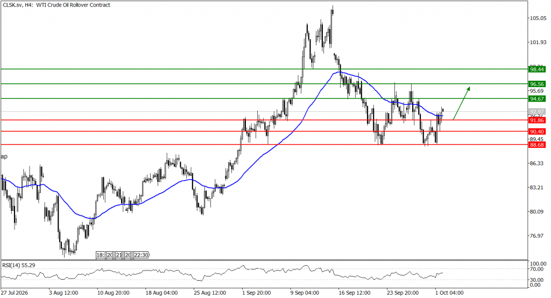Click the RSI(14) 55.29 indicator label
551x298 pixels.
click(x=19, y=265)
